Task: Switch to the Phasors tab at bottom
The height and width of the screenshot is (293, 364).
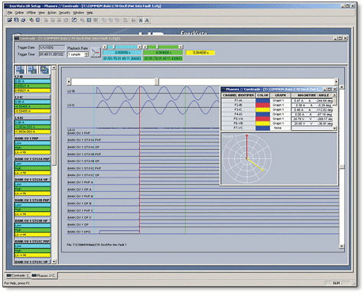Action: point(44,275)
